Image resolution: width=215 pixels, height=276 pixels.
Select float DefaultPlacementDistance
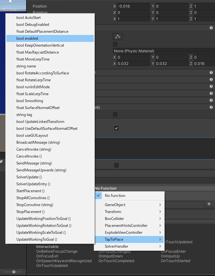50,32
